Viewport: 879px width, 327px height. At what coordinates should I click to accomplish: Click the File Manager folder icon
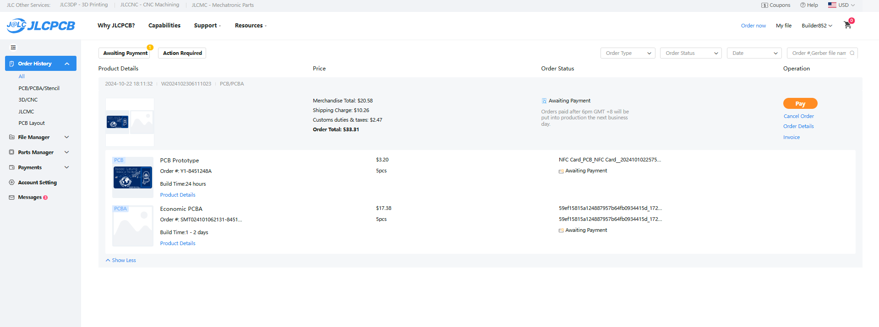tap(12, 137)
